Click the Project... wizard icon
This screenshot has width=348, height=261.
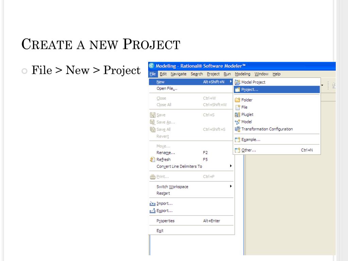coord(238,89)
